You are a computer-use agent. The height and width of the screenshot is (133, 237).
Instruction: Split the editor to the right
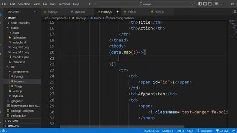pos(234,11)
